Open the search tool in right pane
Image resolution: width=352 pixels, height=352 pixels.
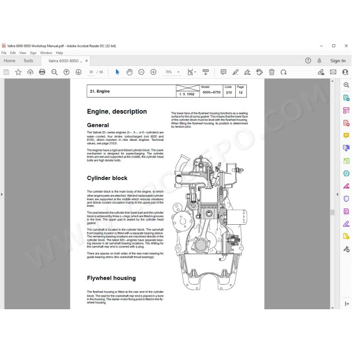(346, 85)
